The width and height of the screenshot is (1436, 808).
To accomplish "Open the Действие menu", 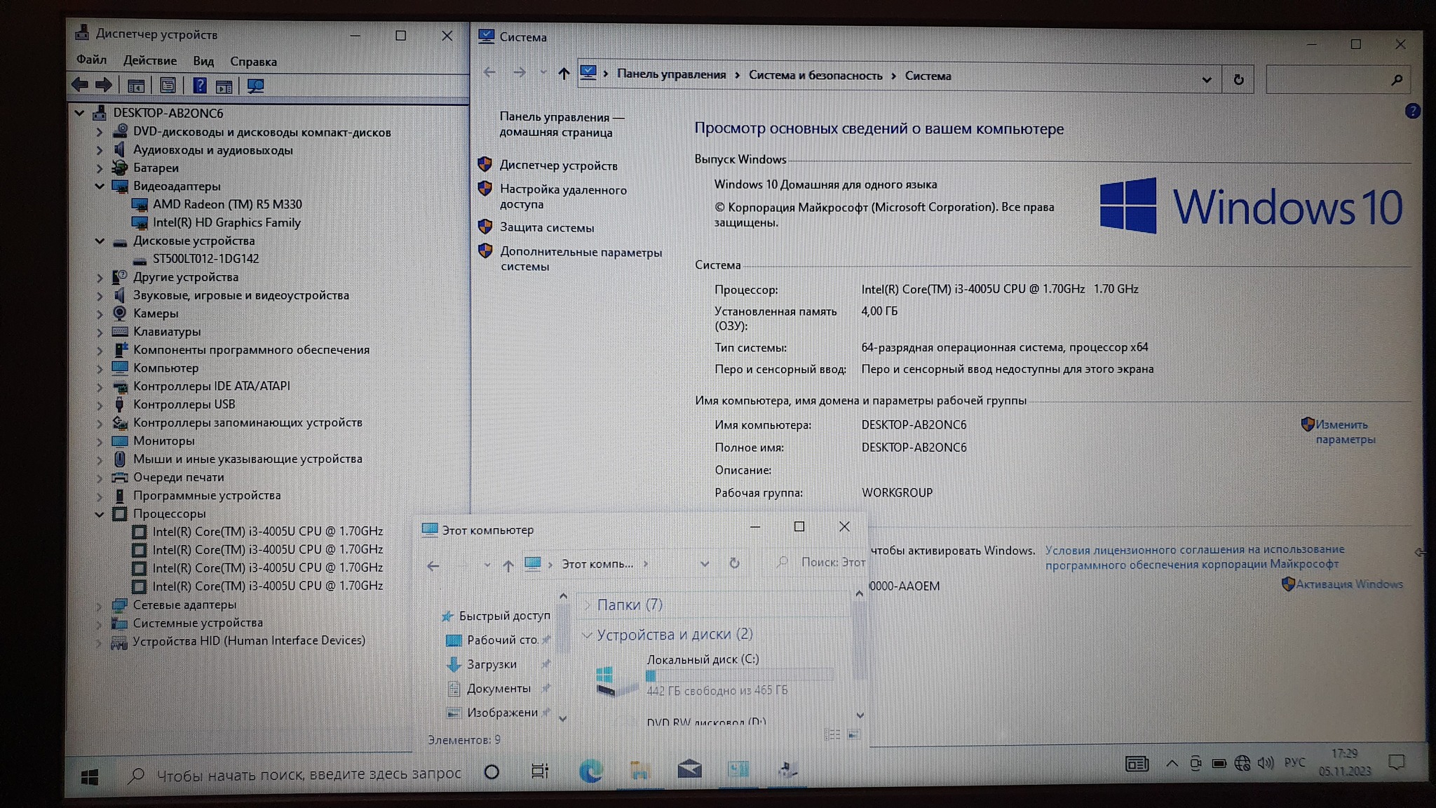I will point(150,61).
